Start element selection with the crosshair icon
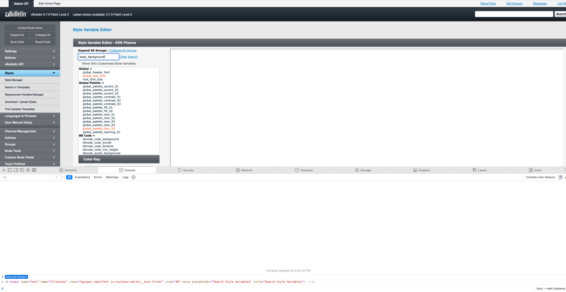The height and width of the screenshot is (292, 566). (x=28, y=170)
